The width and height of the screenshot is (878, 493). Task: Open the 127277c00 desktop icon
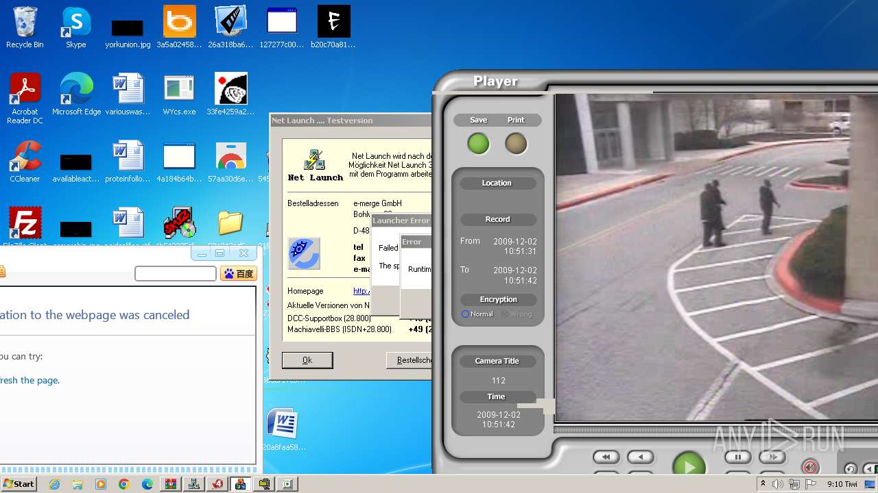coord(282,27)
